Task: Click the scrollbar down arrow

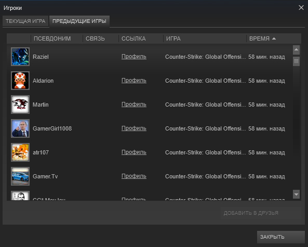Action: 296,194
